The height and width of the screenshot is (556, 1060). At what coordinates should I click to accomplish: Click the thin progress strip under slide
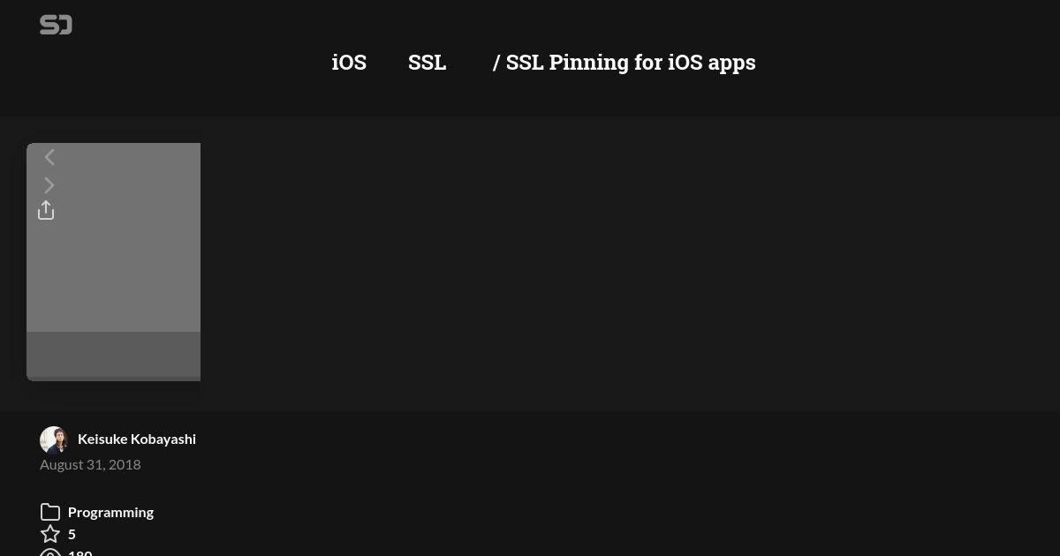click(113, 379)
